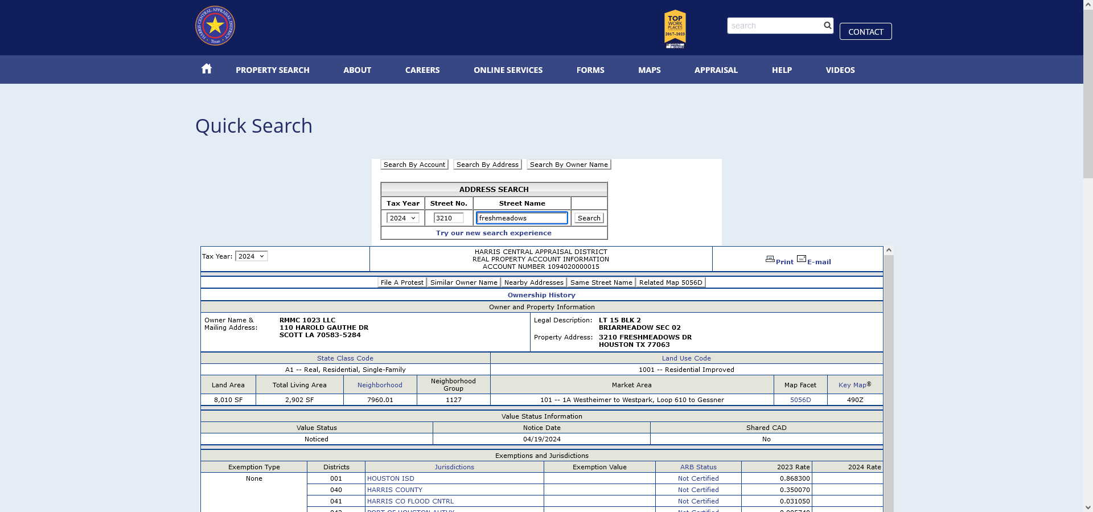The height and width of the screenshot is (512, 1093).
Task: Open the Jurisdictions link
Action: [x=454, y=467]
